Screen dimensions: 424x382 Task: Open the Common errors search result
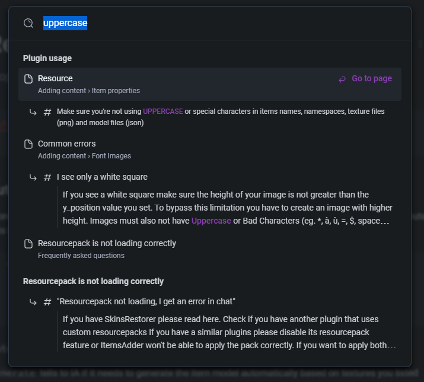pyautogui.click(x=66, y=144)
